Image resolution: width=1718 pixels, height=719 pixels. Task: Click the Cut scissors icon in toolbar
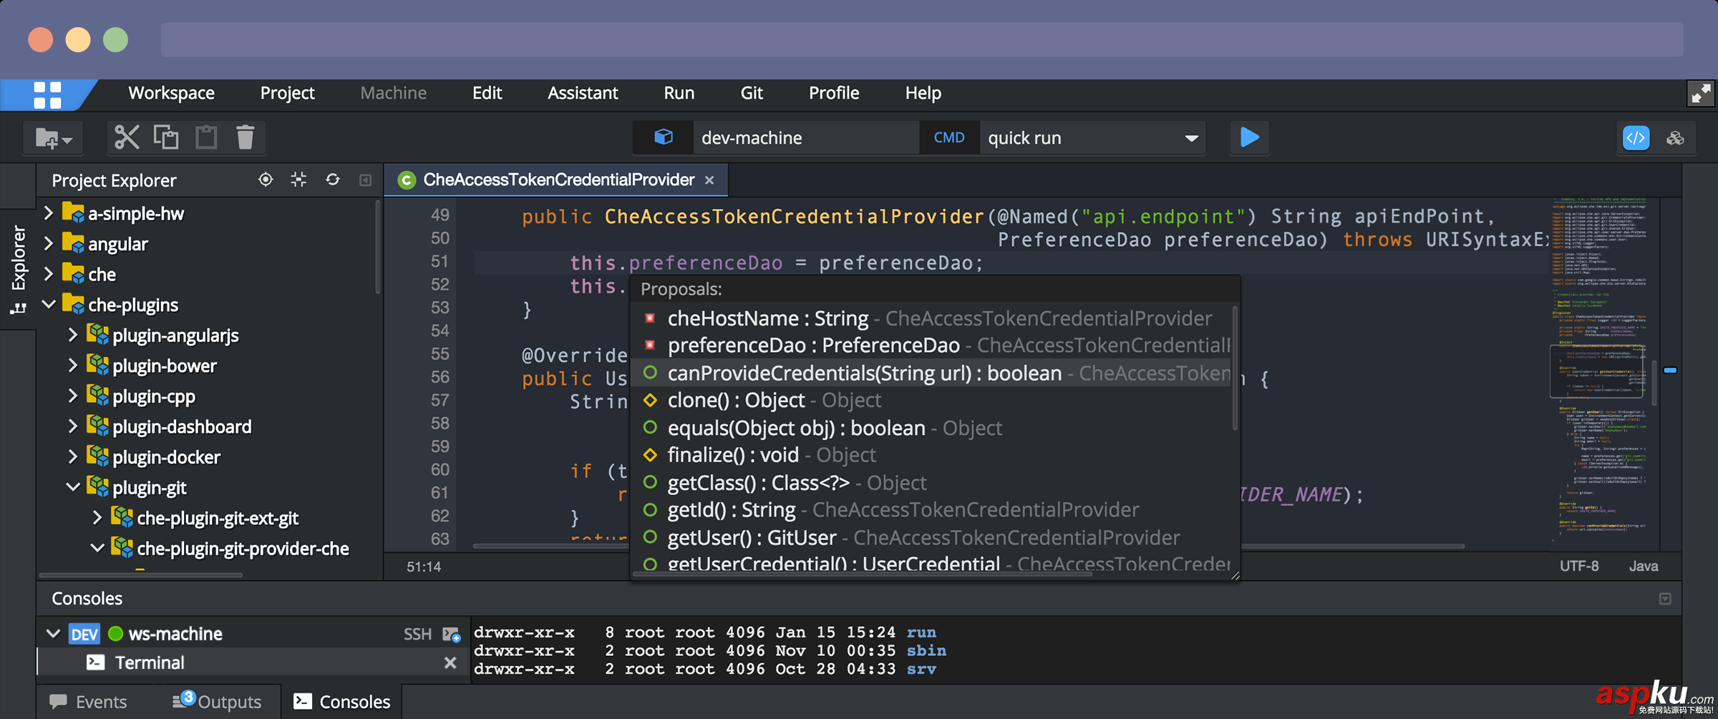click(127, 137)
